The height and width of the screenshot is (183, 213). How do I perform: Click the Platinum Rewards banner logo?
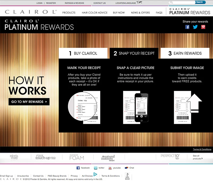tap(39, 25)
